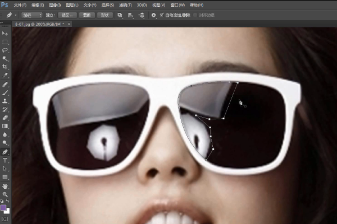
Task: Toggle the 自动添加/删除 checkbox
Action: pyautogui.click(x=162, y=15)
